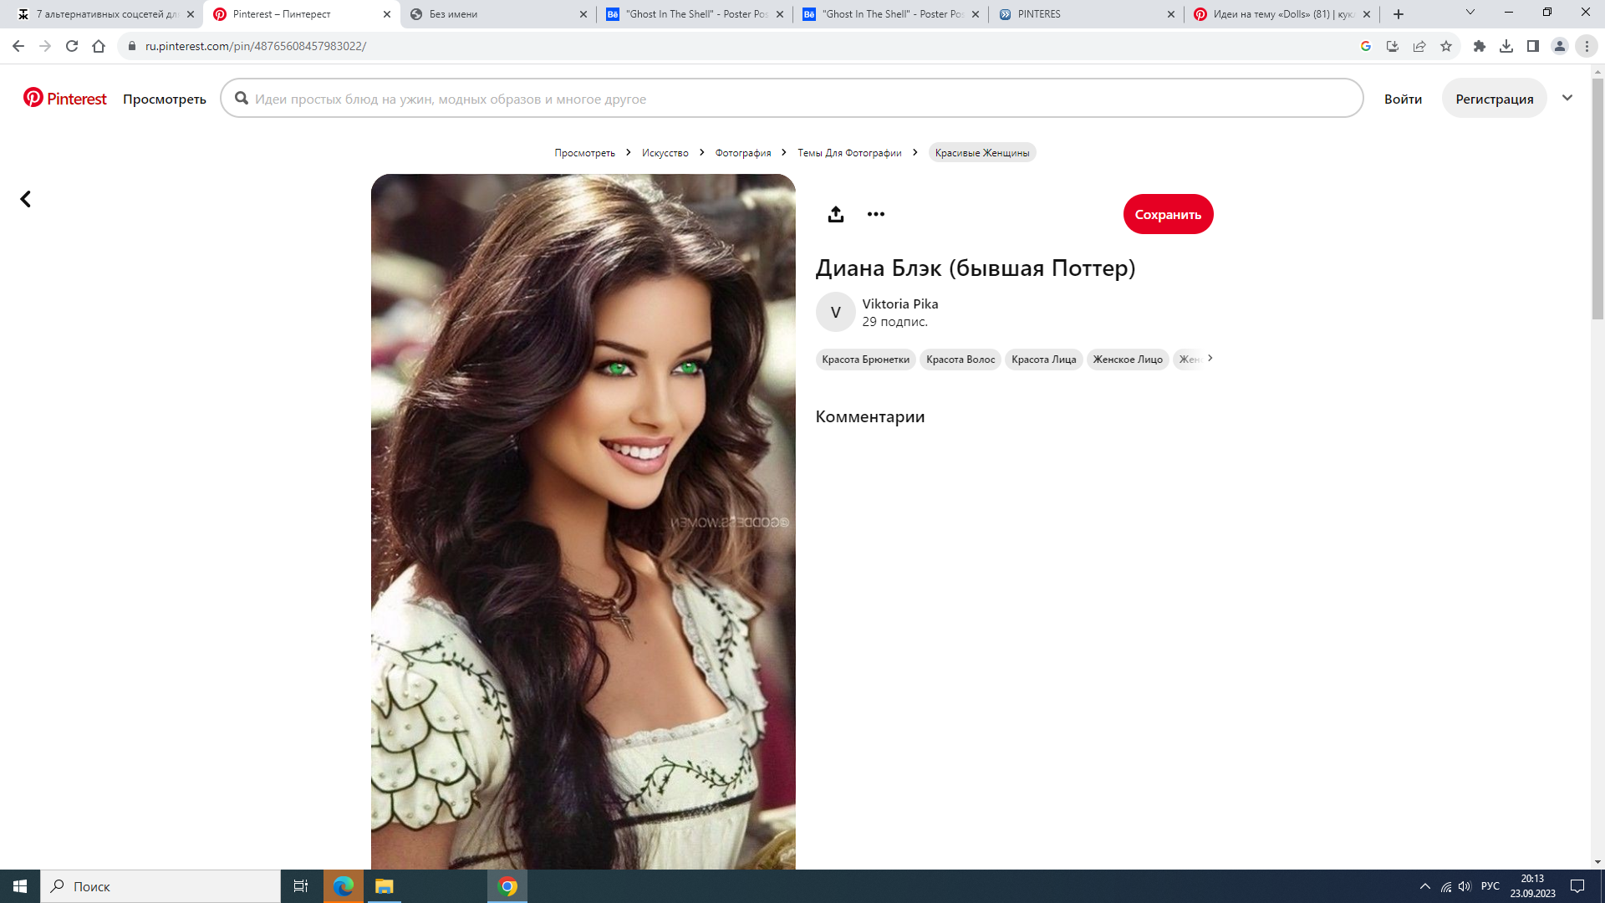This screenshot has width=1605, height=903.
Task: Click the Windows Поиск search box
Action: (x=160, y=886)
